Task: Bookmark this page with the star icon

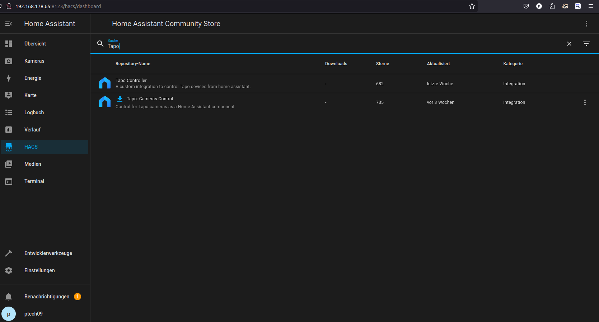Action: pos(472,6)
